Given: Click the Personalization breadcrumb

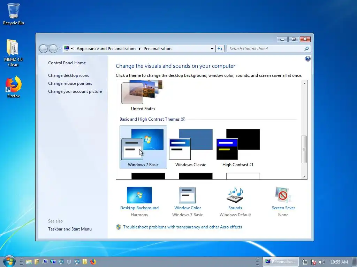Looking at the screenshot, I should pyautogui.click(x=158, y=49).
